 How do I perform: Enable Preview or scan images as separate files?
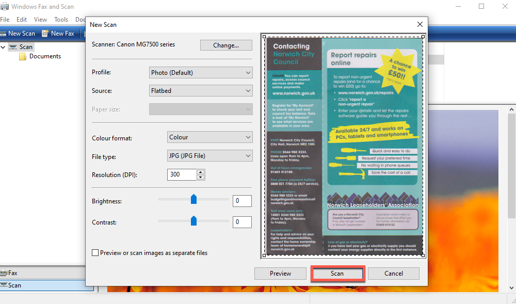pos(95,253)
